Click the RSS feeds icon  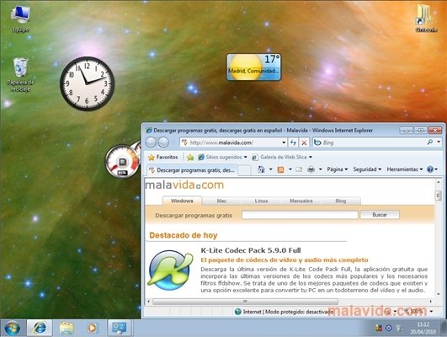point(280,169)
